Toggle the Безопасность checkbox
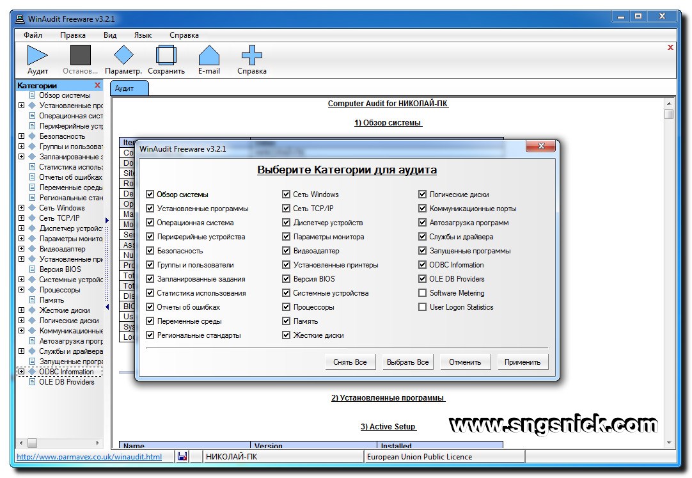 coord(150,251)
